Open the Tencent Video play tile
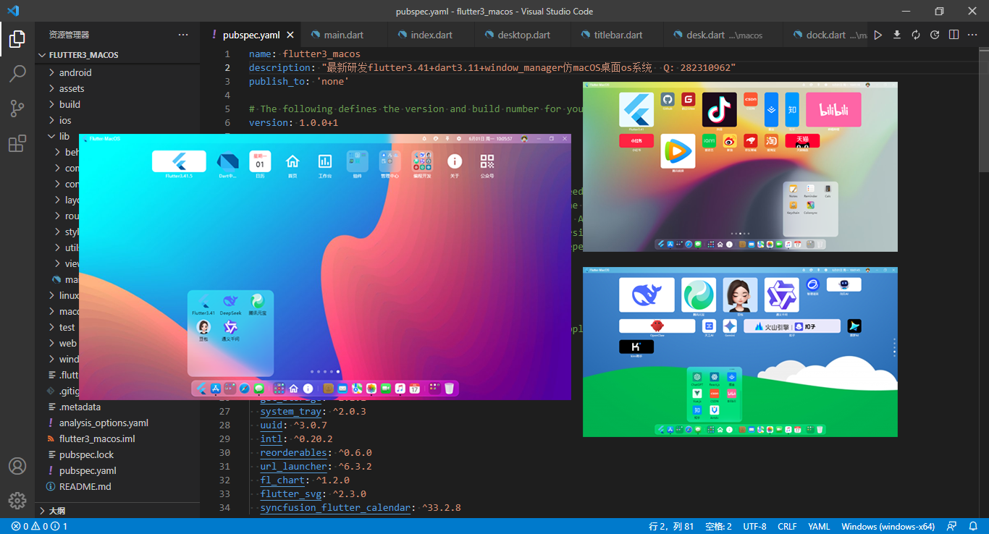Image resolution: width=989 pixels, height=534 pixels. (678, 151)
